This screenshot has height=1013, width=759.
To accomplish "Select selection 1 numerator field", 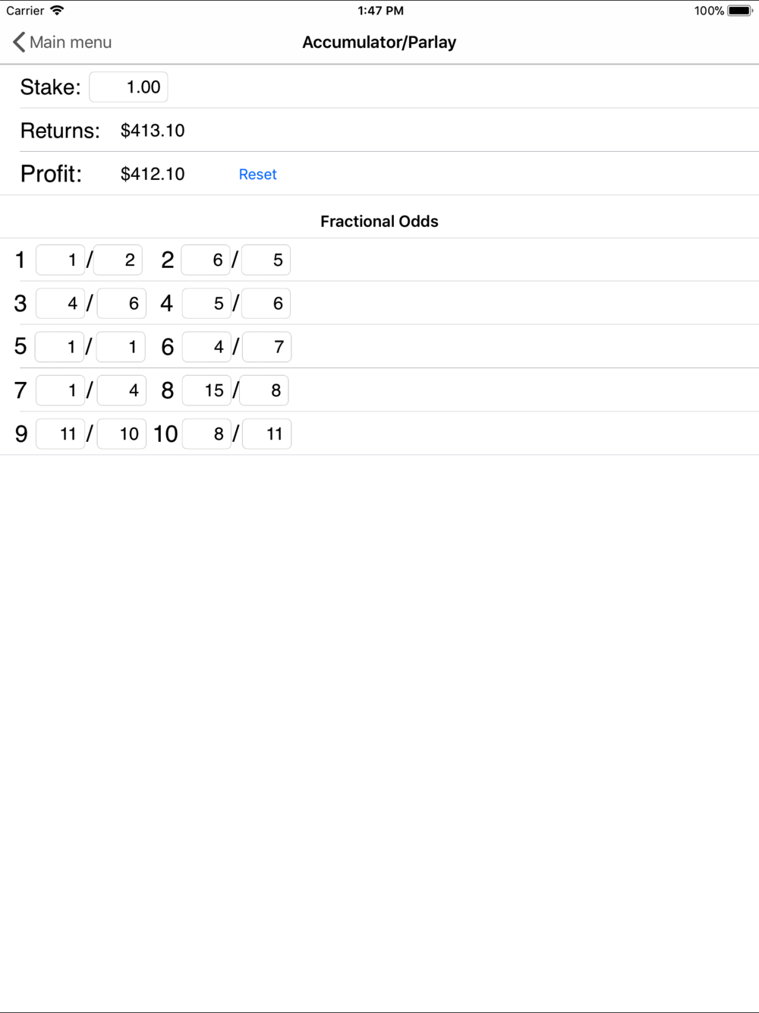I will coord(60,260).
